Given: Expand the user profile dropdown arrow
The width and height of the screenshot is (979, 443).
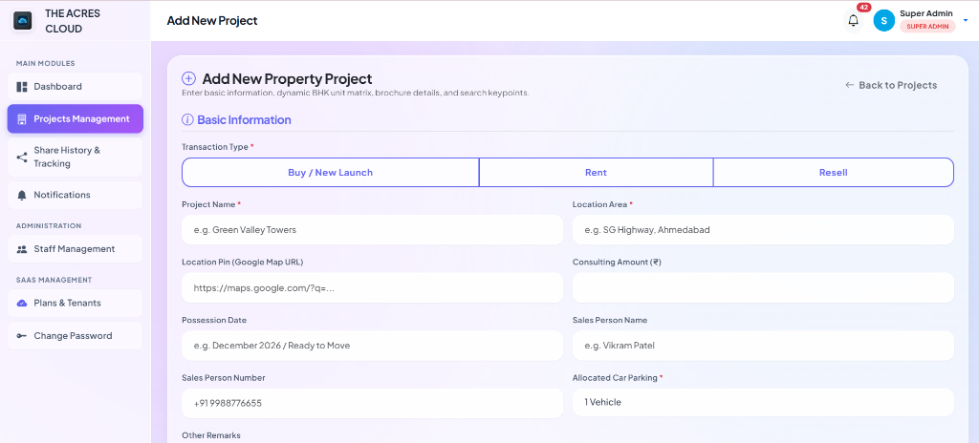Looking at the screenshot, I should (966, 20).
